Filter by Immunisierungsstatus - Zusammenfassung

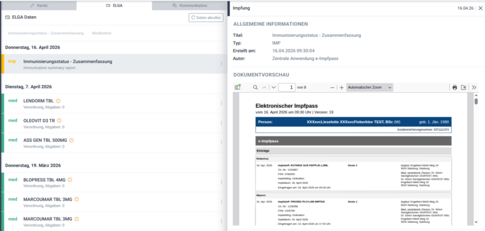point(46,33)
